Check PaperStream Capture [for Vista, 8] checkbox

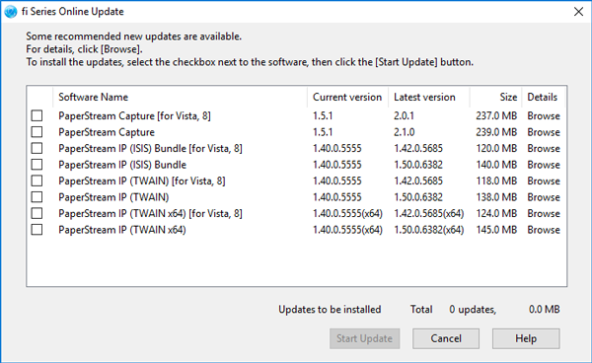[x=37, y=115]
